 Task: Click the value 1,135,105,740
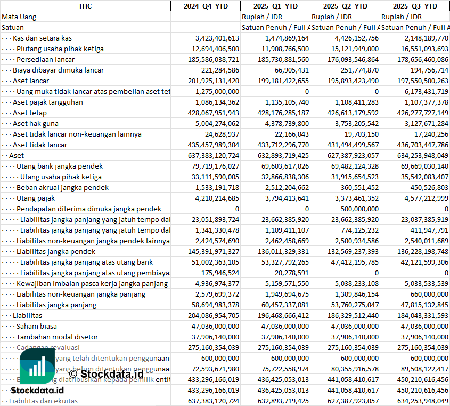[x=287, y=102]
